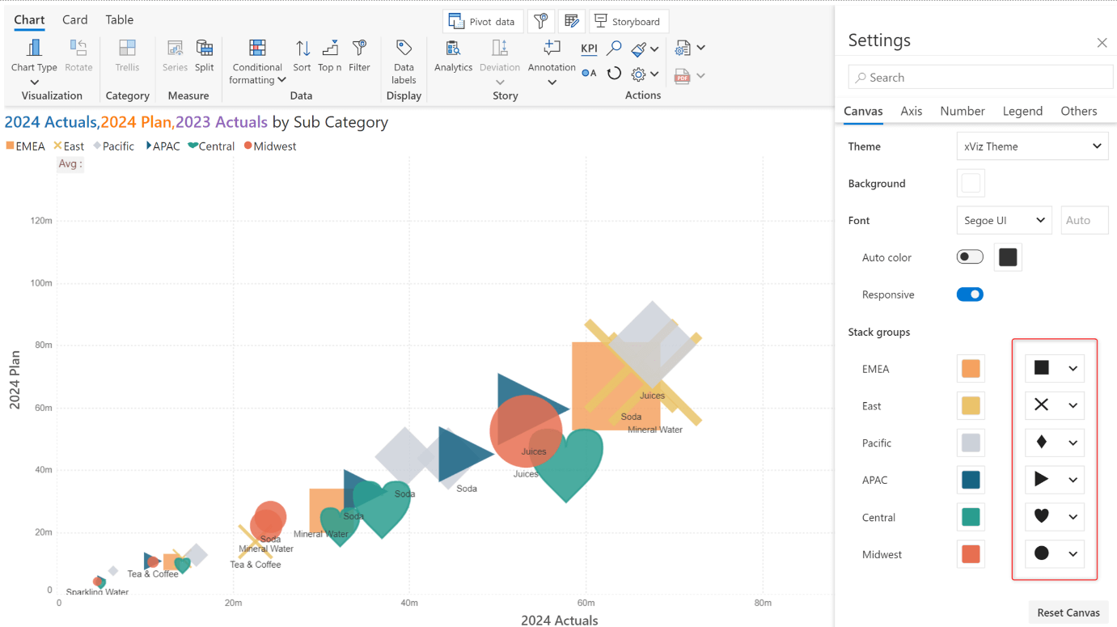Change the APAC color swatch
The height and width of the screenshot is (627, 1117).
971,480
